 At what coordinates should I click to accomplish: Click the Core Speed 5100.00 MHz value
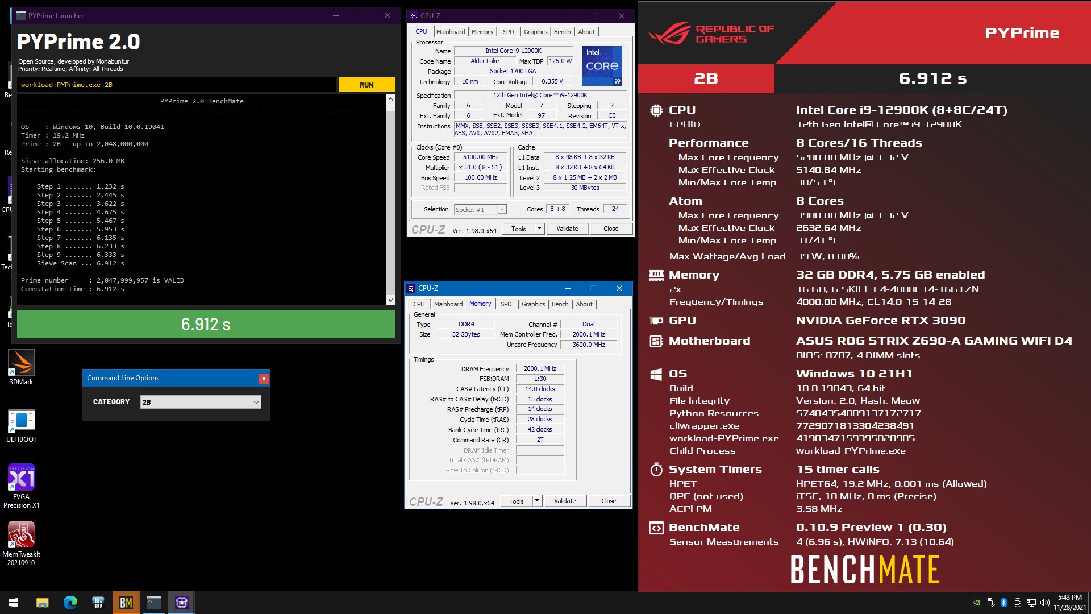pyautogui.click(x=481, y=157)
